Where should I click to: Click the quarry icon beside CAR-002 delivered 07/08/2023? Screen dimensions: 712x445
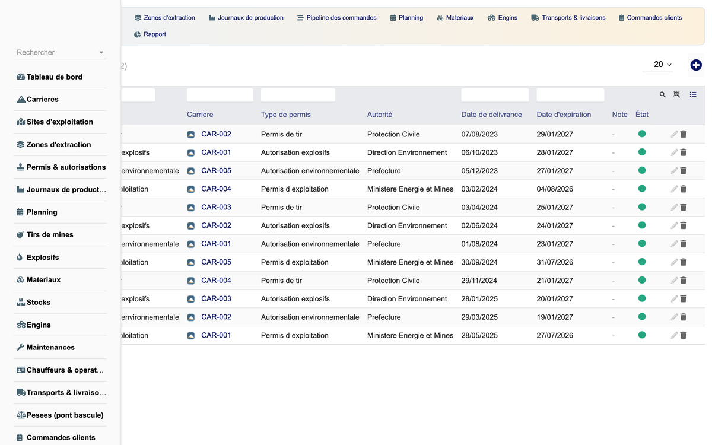tap(191, 135)
